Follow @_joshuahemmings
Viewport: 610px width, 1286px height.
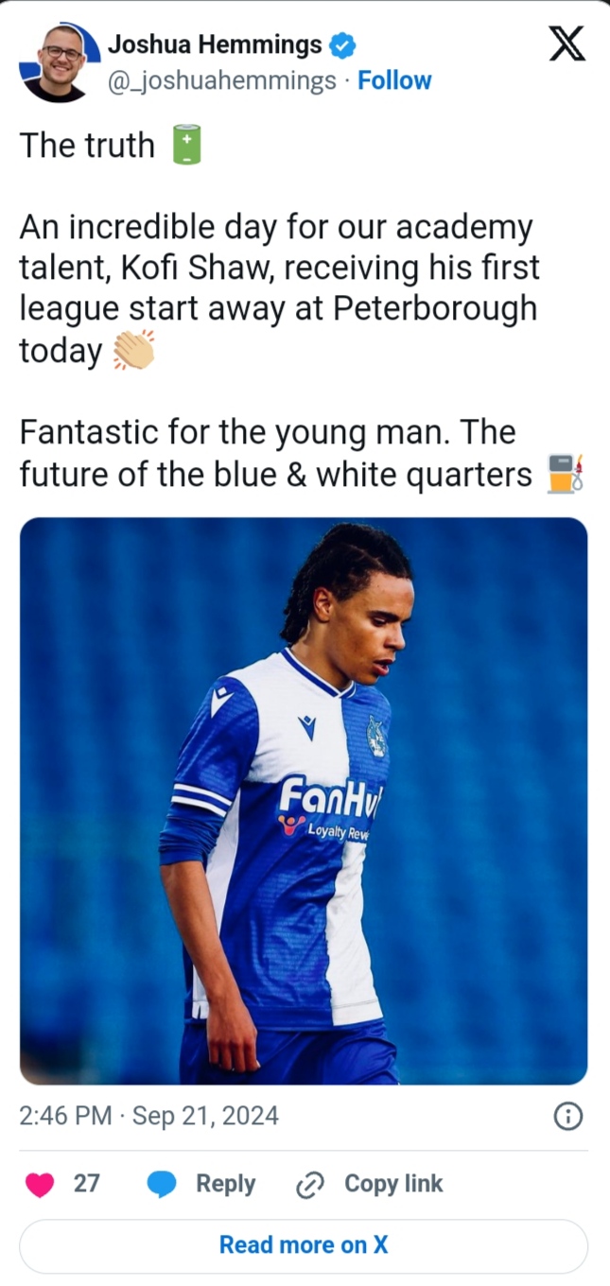pyautogui.click(x=394, y=81)
